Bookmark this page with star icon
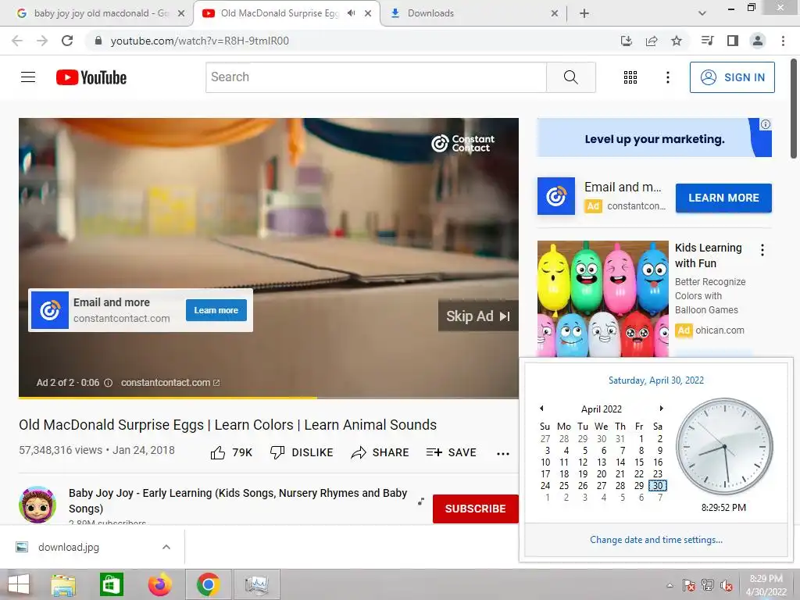 (677, 41)
